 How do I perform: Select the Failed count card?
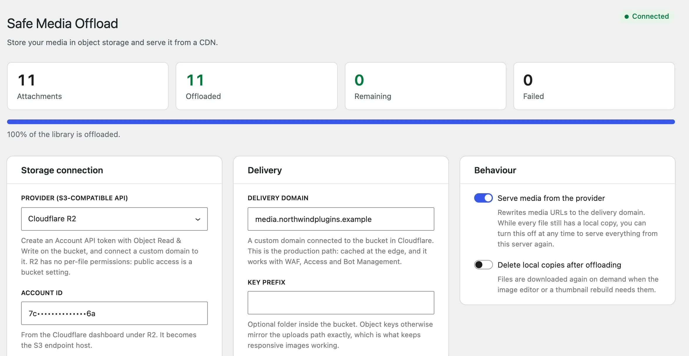click(594, 86)
